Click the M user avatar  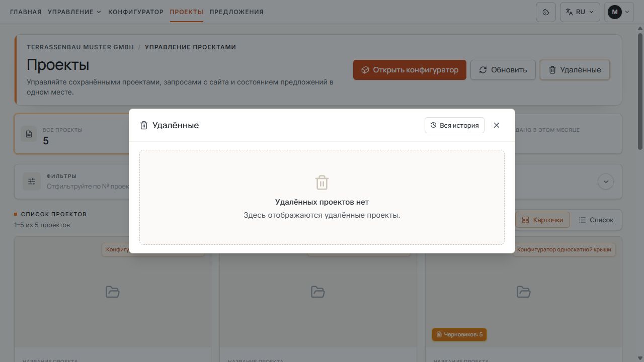coord(615,12)
